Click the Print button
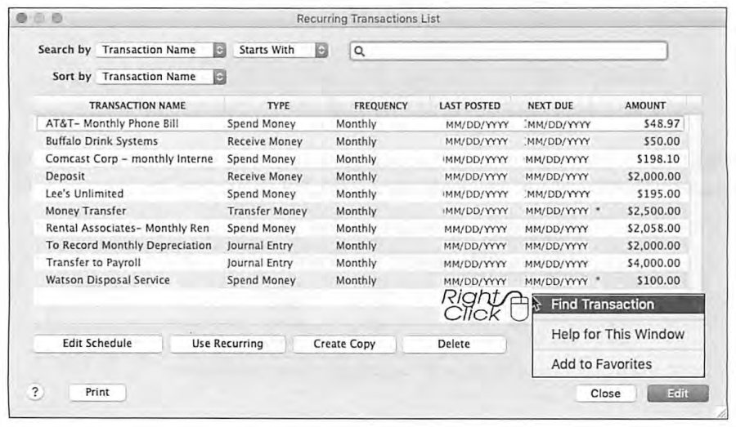The height and width of the screenshot is (427, 736). click(97, 393)
